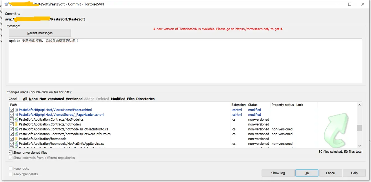Click the red TortoiseSVN new version notice

(218, 29)
